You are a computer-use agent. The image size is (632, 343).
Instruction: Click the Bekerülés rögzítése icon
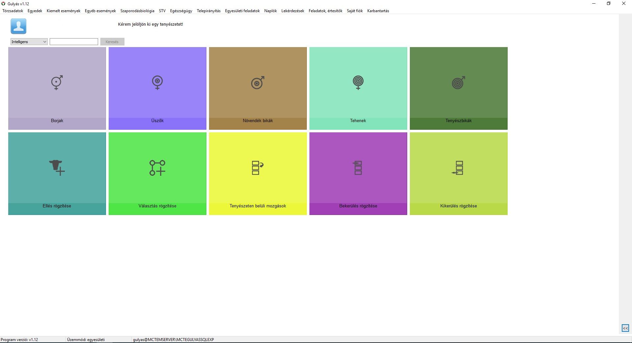358,168
